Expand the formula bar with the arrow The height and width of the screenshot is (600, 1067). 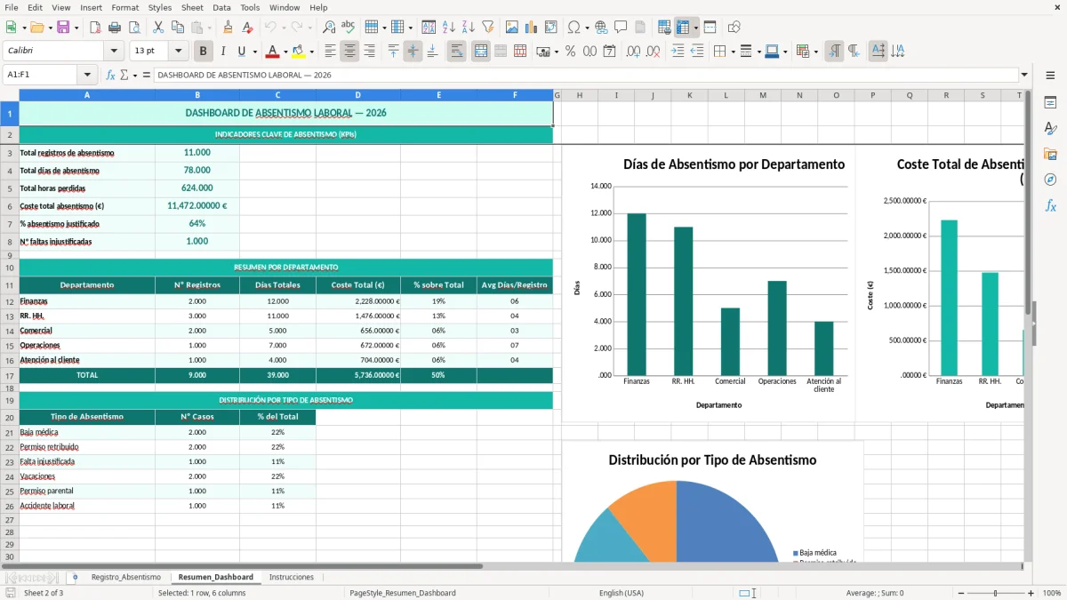pos(1024,75)
